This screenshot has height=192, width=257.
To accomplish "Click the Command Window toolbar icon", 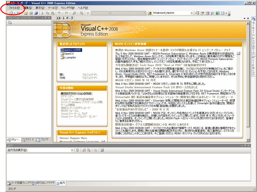I will click(223, 13).
